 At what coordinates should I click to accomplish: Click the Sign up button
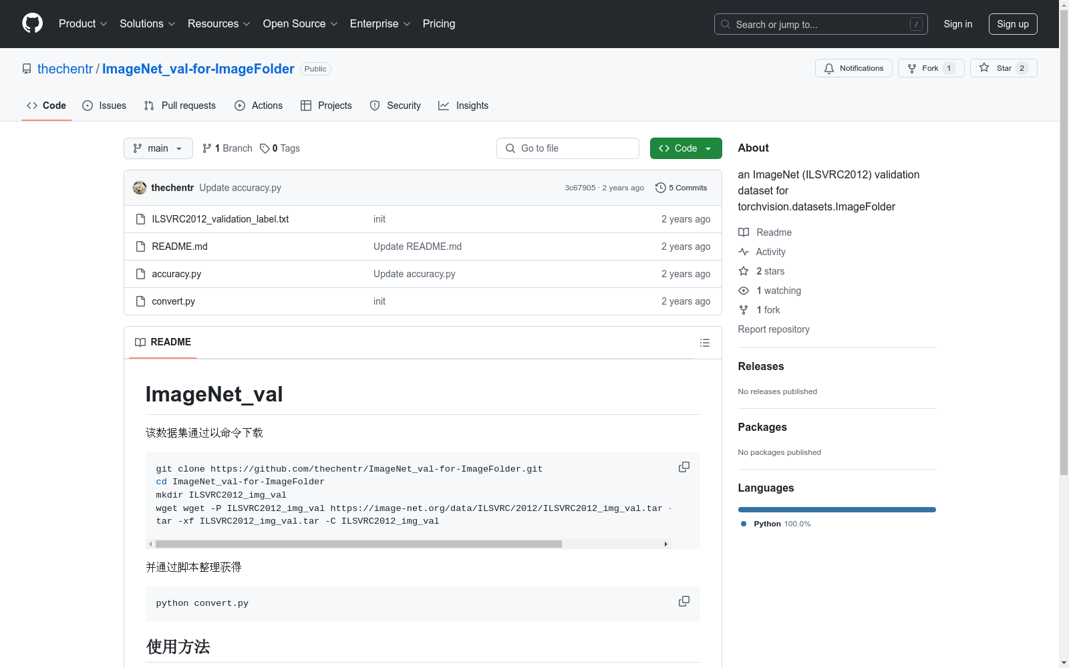[x=1013, y=24]
